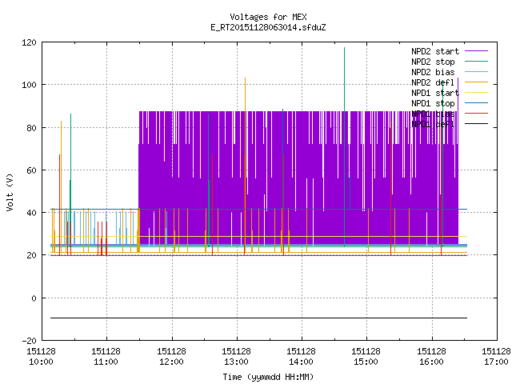Click the y-axis tick label 0
Viewport: 512px width, 384px height.
tap(34, 298)
